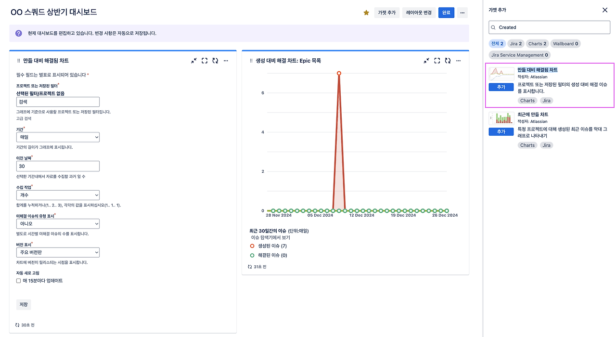This screenshot has height=337, width=616.
Task: Add the 최근에 만듬 차트 gadget via 추가
Action: 501,131
